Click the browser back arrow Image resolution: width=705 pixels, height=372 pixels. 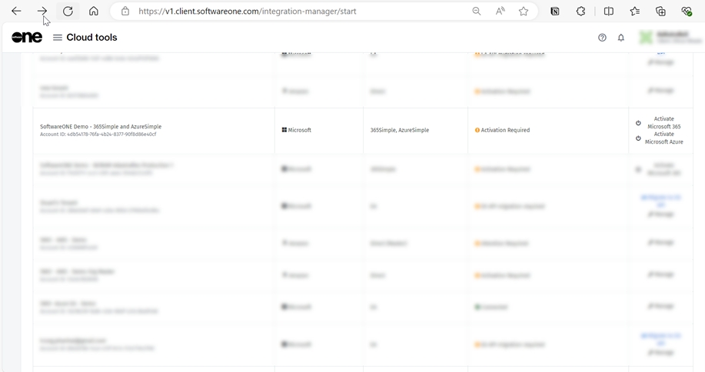tap(16, 12)
